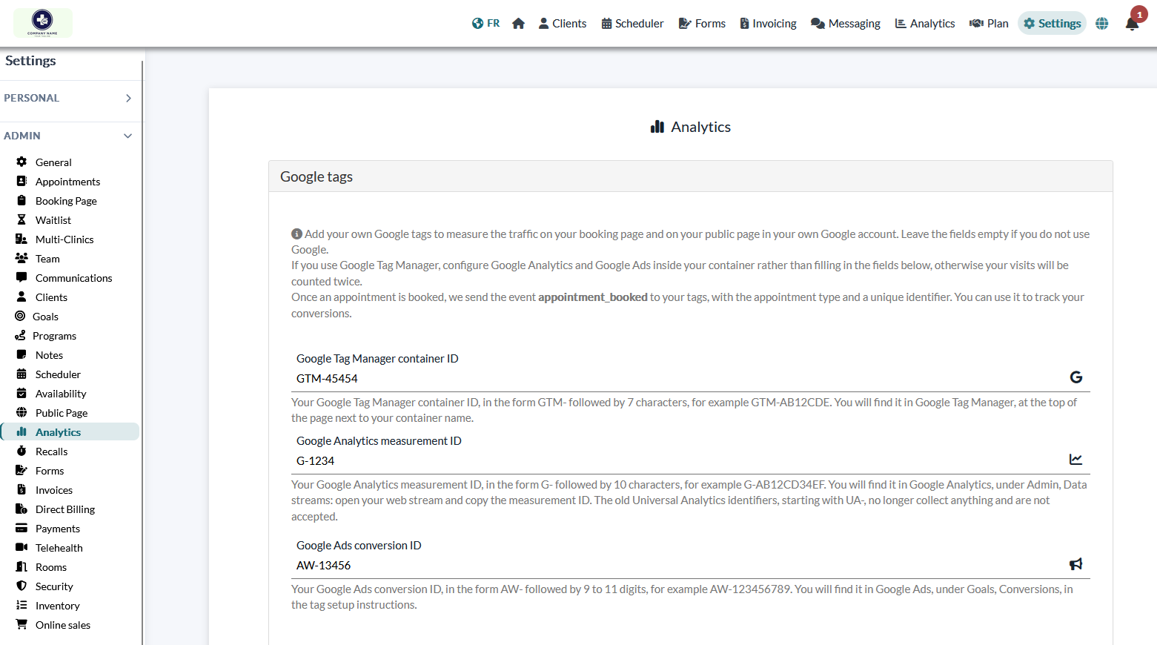
Task: Collapse the ADMIN settings section
Action: 68,136
